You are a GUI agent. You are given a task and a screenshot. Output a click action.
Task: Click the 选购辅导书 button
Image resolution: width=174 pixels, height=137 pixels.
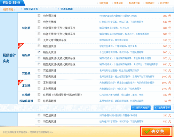162,108
